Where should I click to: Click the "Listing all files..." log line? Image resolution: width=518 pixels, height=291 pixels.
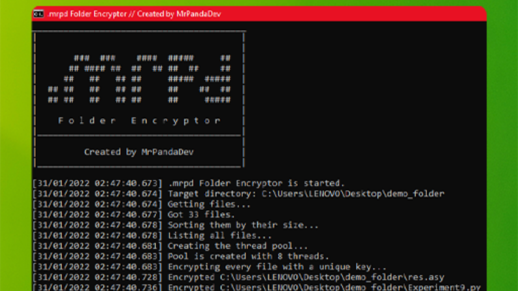(152, 236)
